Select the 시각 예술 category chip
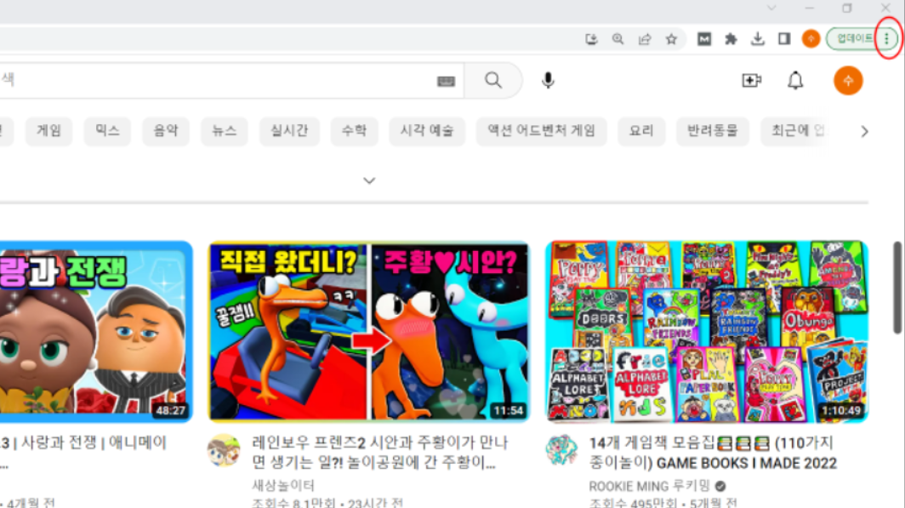Screen dimensions: 905x508 click(427, 131)
